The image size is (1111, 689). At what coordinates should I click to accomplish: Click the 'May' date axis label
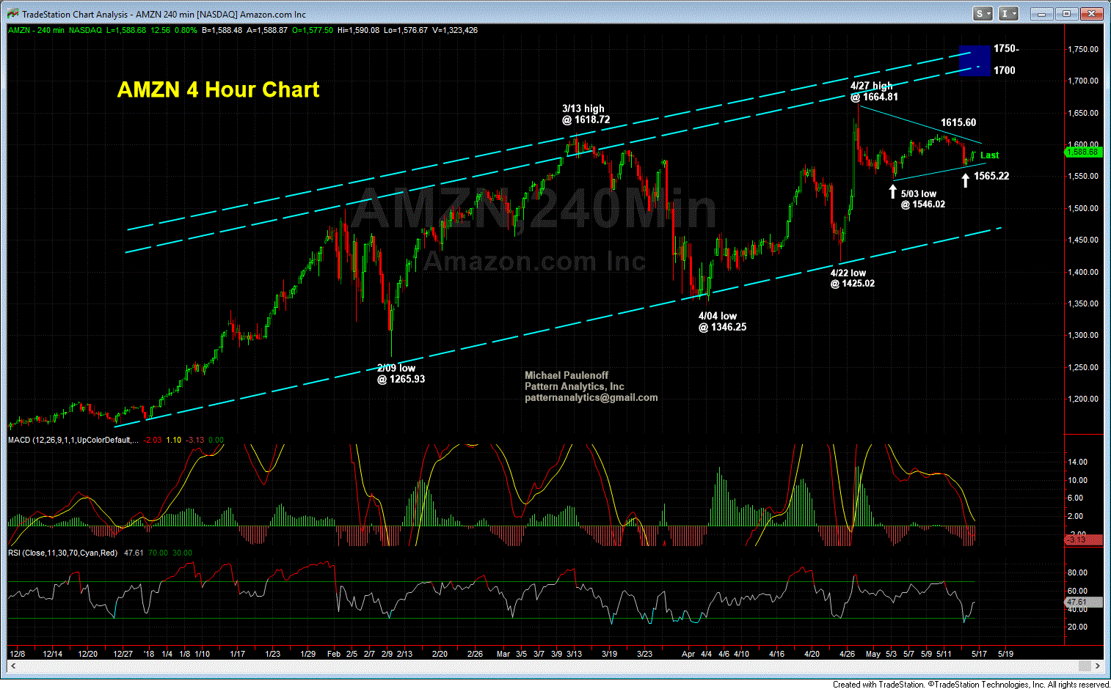873,653
